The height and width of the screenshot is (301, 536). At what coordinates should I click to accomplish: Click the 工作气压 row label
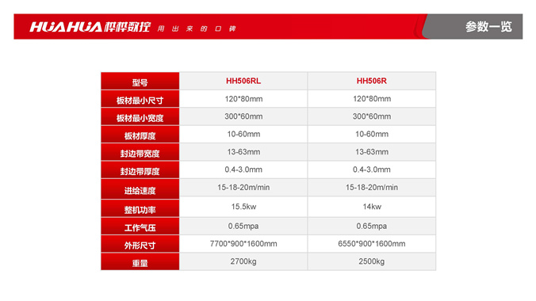tap(140, 227)
